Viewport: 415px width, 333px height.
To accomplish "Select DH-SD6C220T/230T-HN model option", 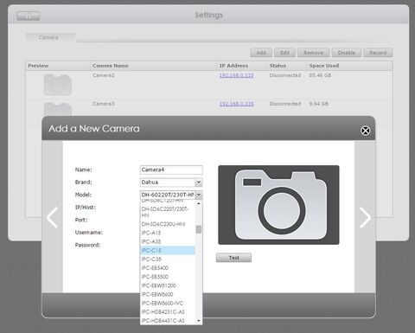I will pos(168,212).
